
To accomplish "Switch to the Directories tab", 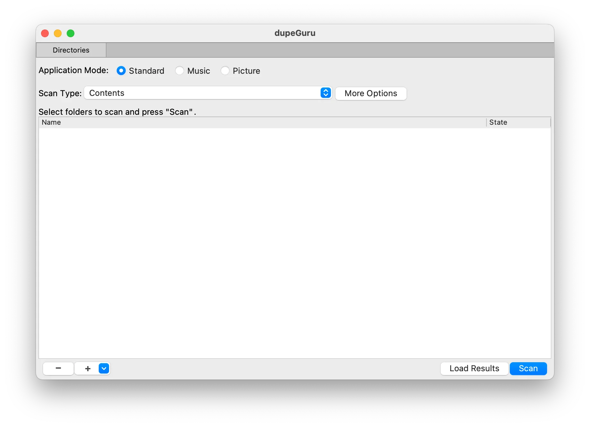I will click(71, 50).
